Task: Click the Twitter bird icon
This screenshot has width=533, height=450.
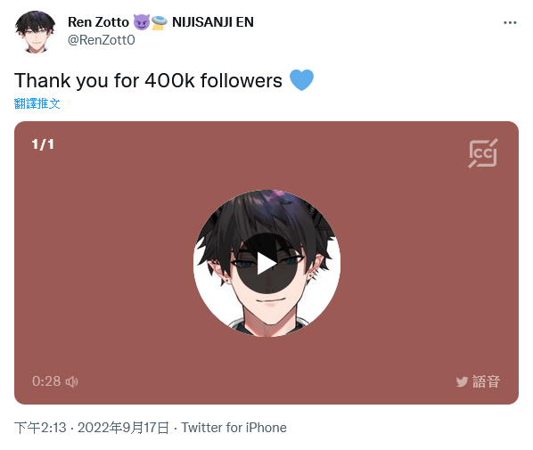Action: (462, 381)
